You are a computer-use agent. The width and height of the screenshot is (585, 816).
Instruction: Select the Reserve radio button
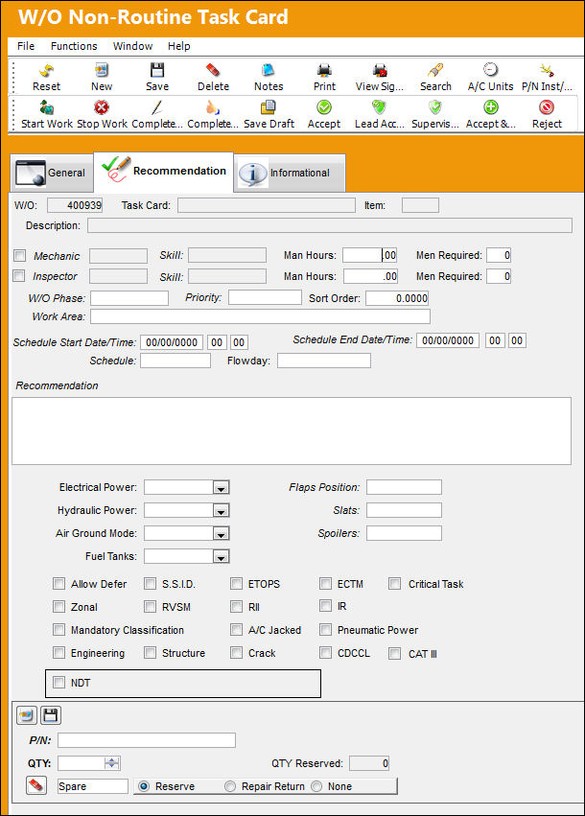click(x=144, y=786)
